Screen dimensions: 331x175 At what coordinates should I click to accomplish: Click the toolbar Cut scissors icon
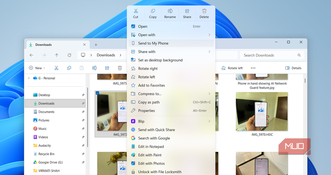point(56,68)
